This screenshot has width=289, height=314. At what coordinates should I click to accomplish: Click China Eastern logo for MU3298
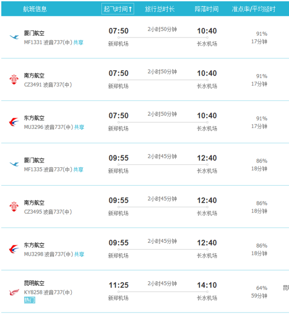coord(14,249)
